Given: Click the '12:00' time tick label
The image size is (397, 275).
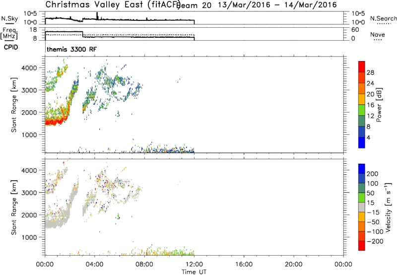Looking at the screenshot, I should point(194,265).
